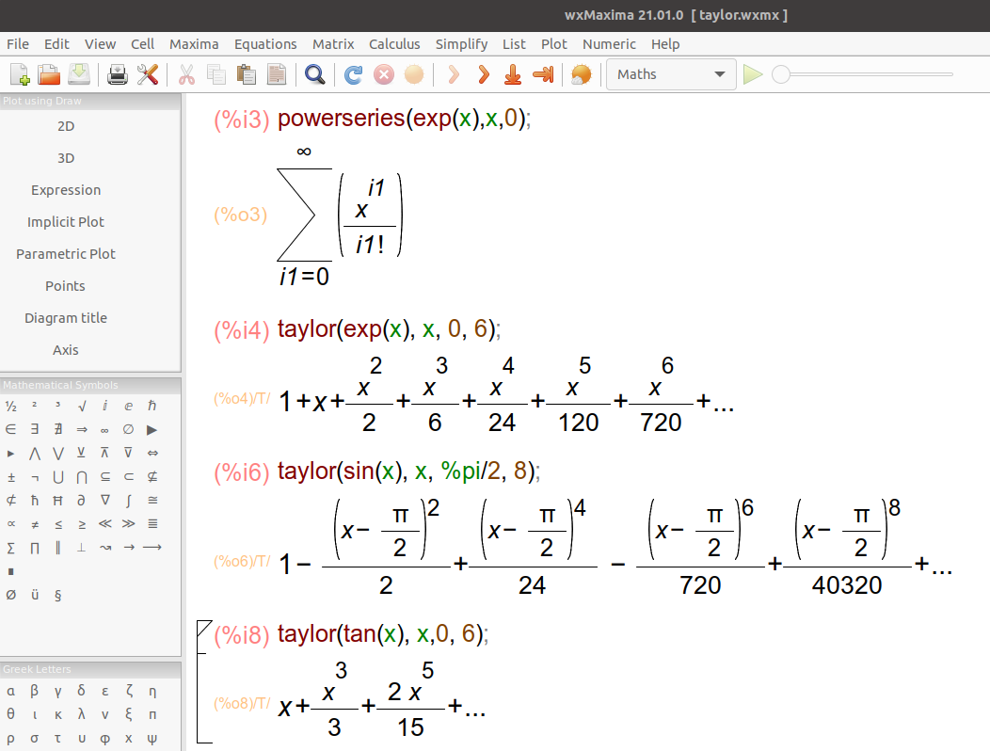This screenshot has height=751, width=990.
Task: Cut selection using the scissors icon
Action: pos(185,74)
